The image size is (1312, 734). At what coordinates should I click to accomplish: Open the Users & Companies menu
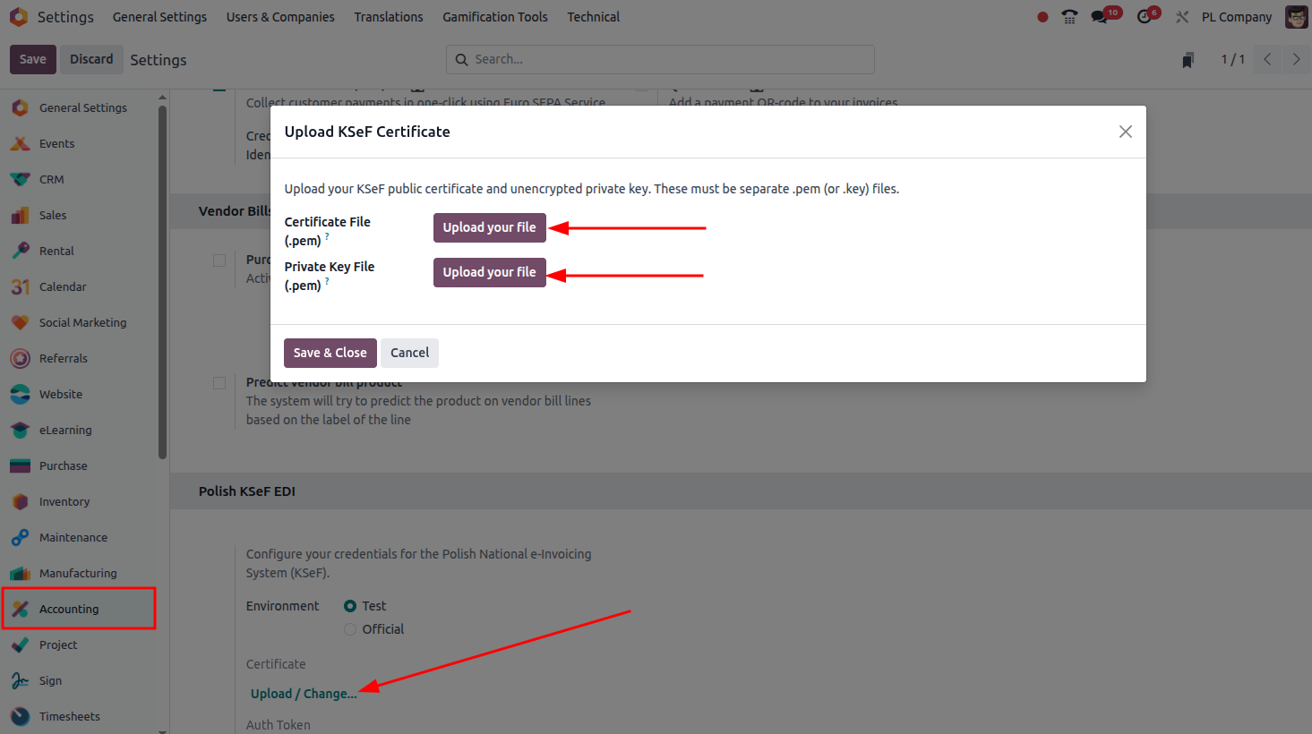(280, 17)
